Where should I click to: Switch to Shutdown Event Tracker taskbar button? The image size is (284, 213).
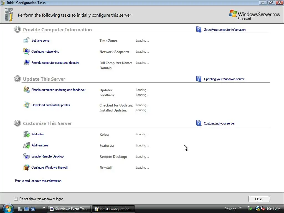pos(69,209)
